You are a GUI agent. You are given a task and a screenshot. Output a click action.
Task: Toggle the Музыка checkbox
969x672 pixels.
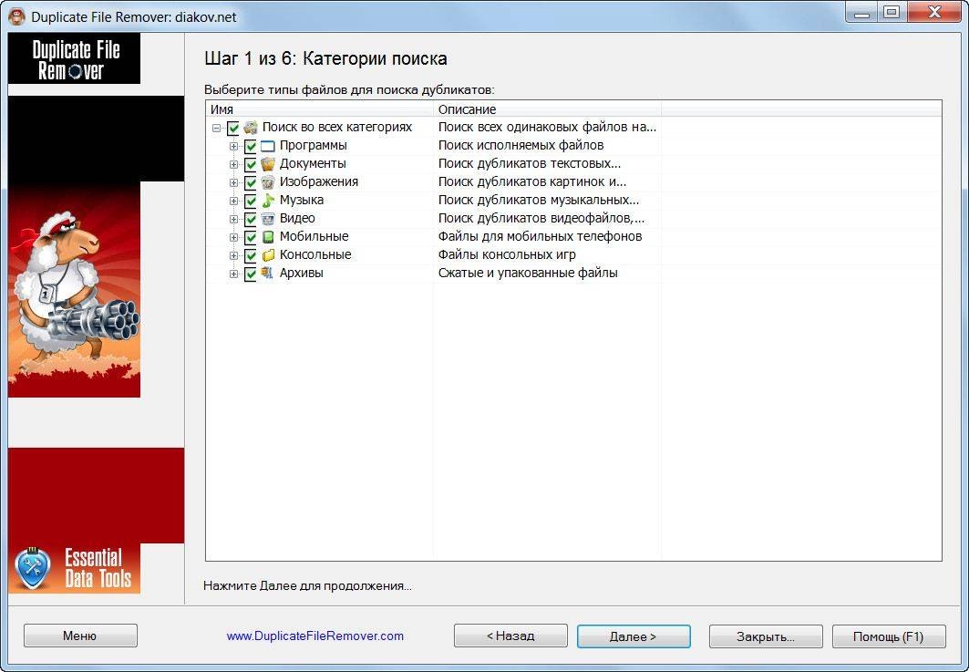tap(251, 201)
